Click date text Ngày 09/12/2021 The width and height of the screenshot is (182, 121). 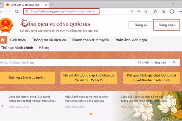75,107
